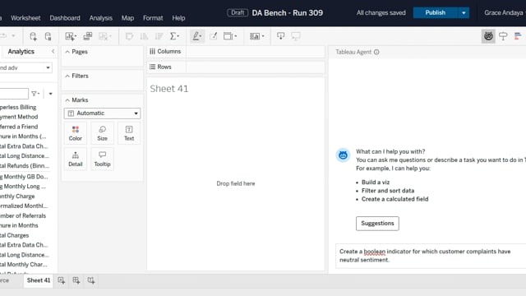Click the Text button on Marks card
Screen dimensions: 526x296
pyautogui.click(x=129, y=133)
